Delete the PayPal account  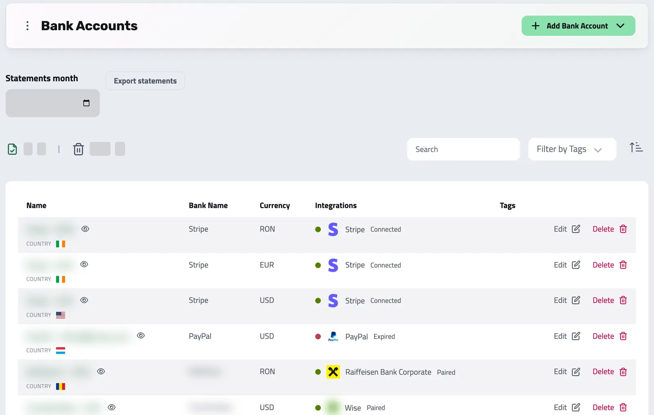610,336
